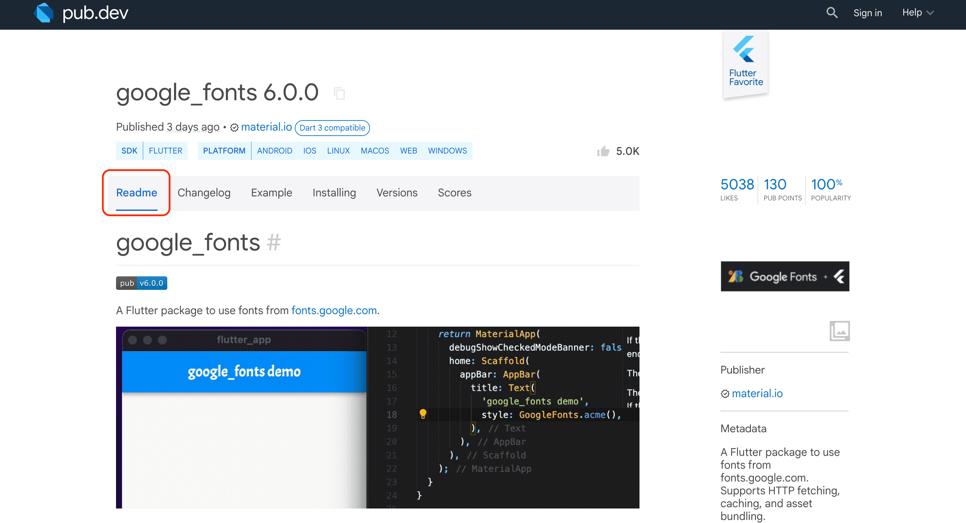Open the fonts.google.com link
Viewport: 966px width, 523px height.
[334, 310]
